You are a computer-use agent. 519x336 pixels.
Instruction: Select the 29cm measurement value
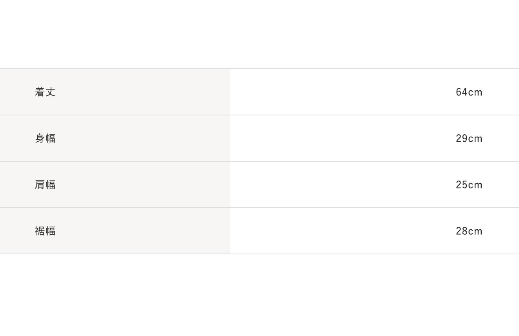pos(469,138)
